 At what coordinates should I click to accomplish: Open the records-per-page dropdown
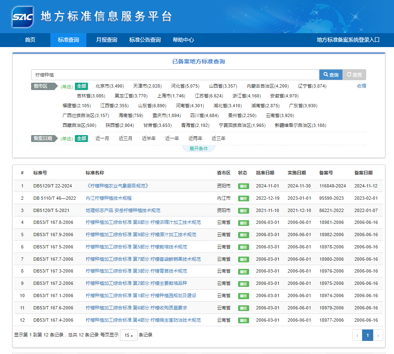coord(128,335)
